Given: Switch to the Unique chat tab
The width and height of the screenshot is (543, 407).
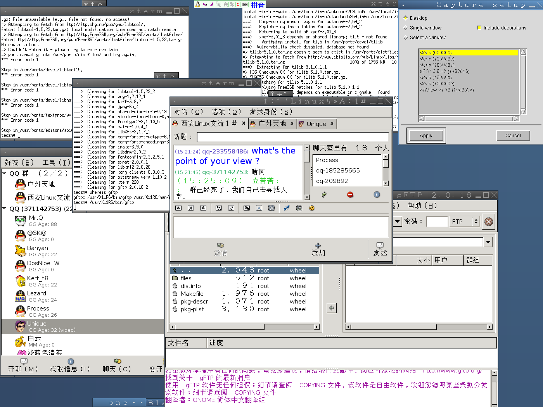Looking at the screenshot, I should 316,124.
